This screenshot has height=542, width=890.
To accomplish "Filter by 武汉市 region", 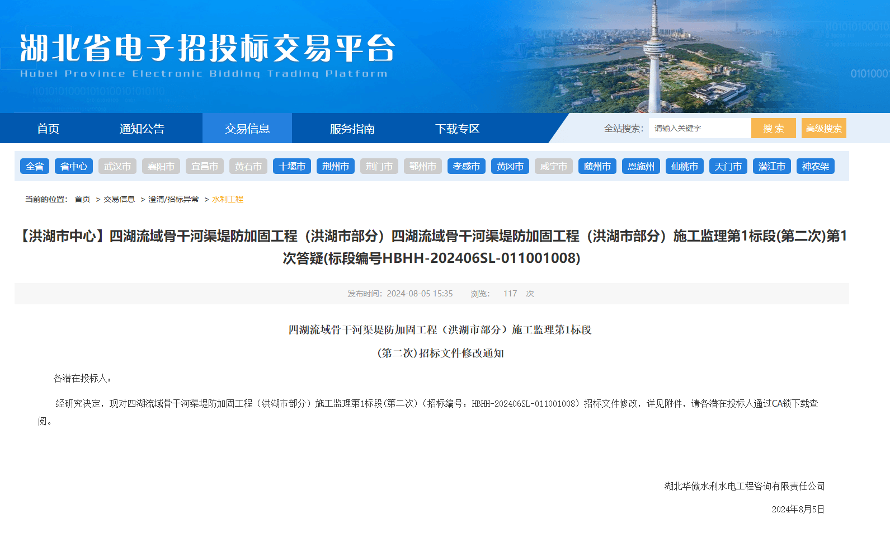I will point(117,166).
